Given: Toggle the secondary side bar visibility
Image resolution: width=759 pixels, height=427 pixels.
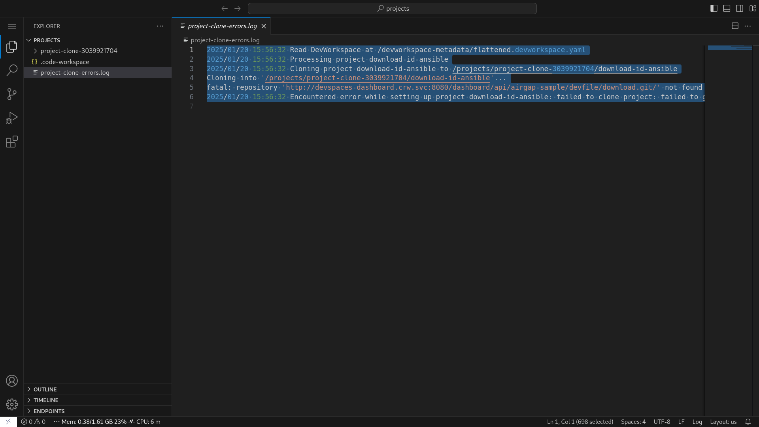Looking at the screenshot, I should 740,8.
